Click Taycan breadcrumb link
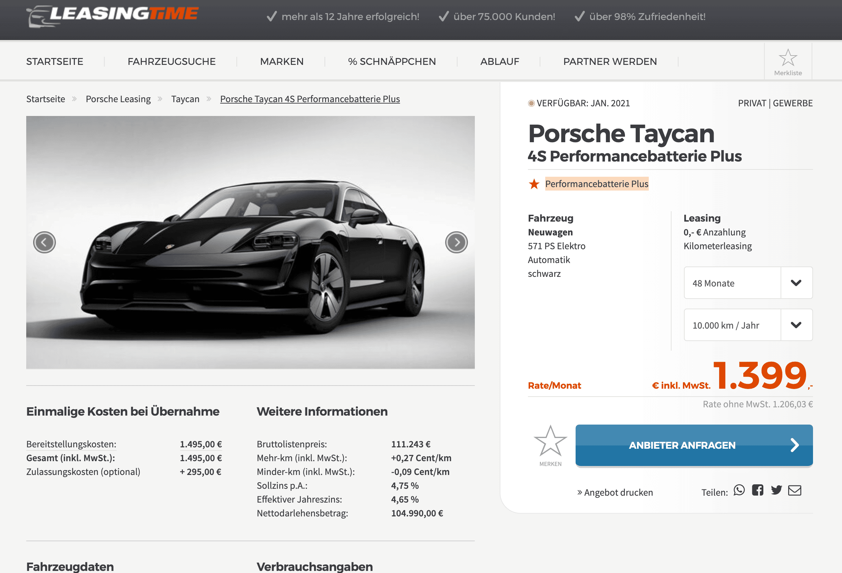Image resolution: width=842 pixels, height=573 pixels. click(185, 99)
